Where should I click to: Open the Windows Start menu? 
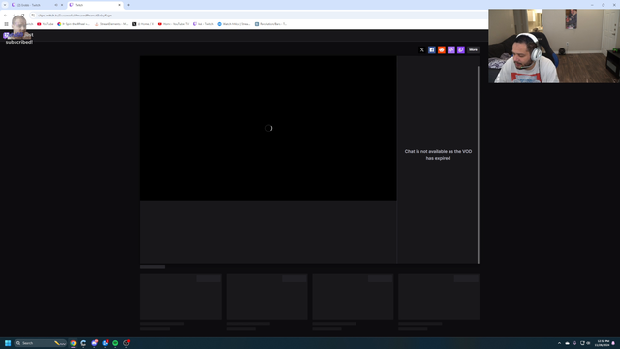pos(8,343)
